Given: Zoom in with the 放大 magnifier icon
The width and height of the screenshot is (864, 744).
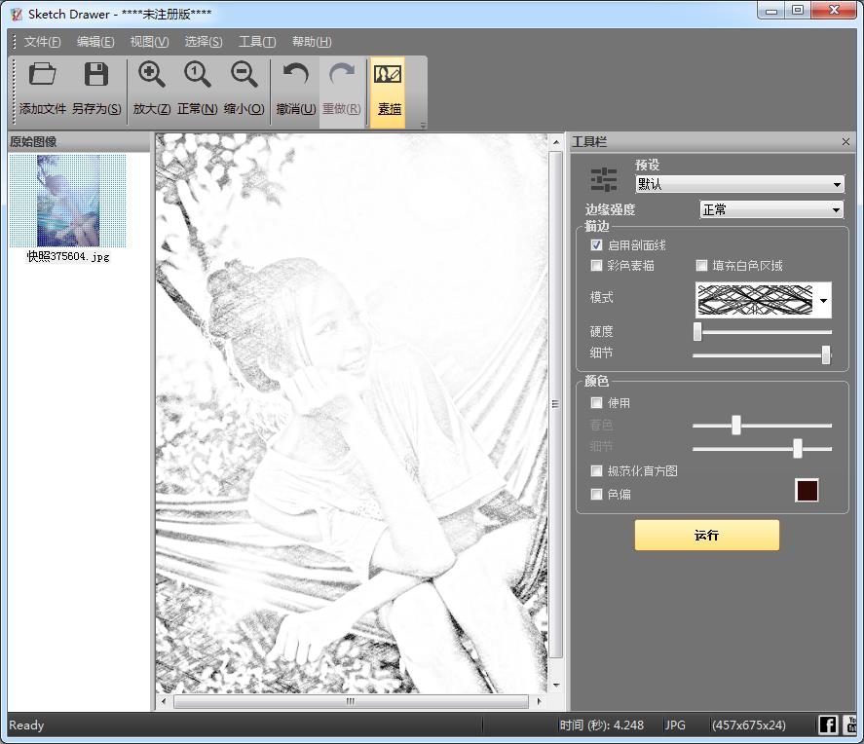Looking at the screenshot, I should [151, 75].
